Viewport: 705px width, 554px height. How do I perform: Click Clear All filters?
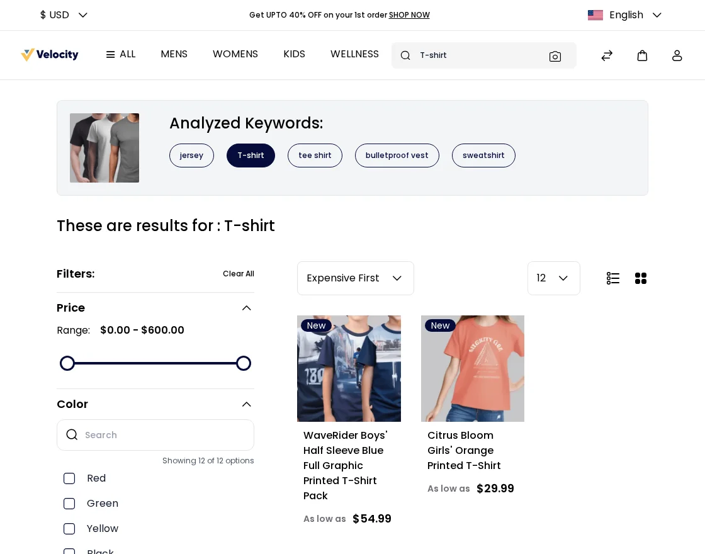click(239, 274)
